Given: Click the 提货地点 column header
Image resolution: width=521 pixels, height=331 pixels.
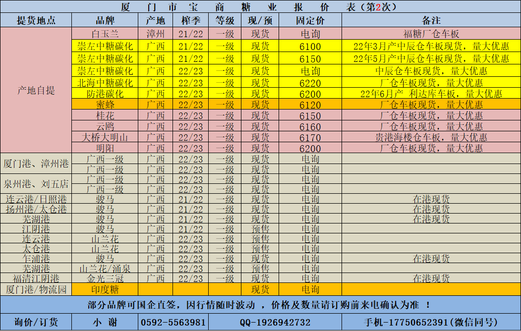Looking at the screenshot, I should pyautogui.click(x=36, y=21).
